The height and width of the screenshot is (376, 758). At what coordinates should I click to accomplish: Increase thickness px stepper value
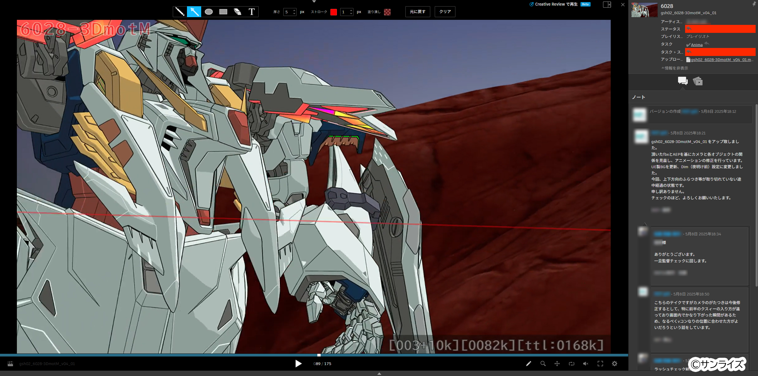pyautogui.click(x=294, y=10)
